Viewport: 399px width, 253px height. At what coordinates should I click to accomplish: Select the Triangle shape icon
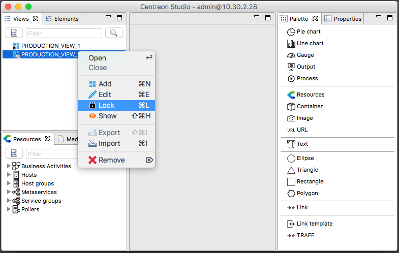(x=291, y=170)
